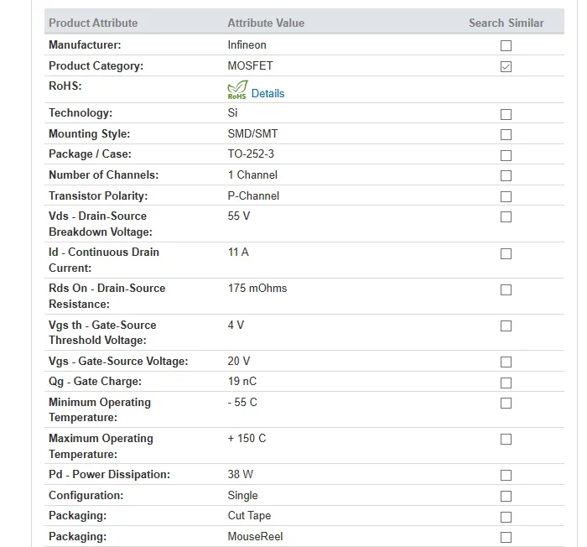Click the 19 nC gate charge value
This screenshot has width=587, height=547.
pos(242,382)
